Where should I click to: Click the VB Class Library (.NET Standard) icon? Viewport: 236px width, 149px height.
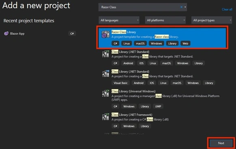tap(105, 73)
